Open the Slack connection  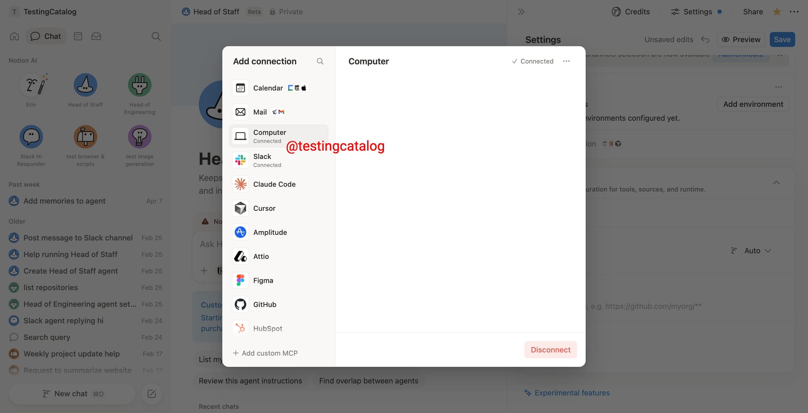279,160
